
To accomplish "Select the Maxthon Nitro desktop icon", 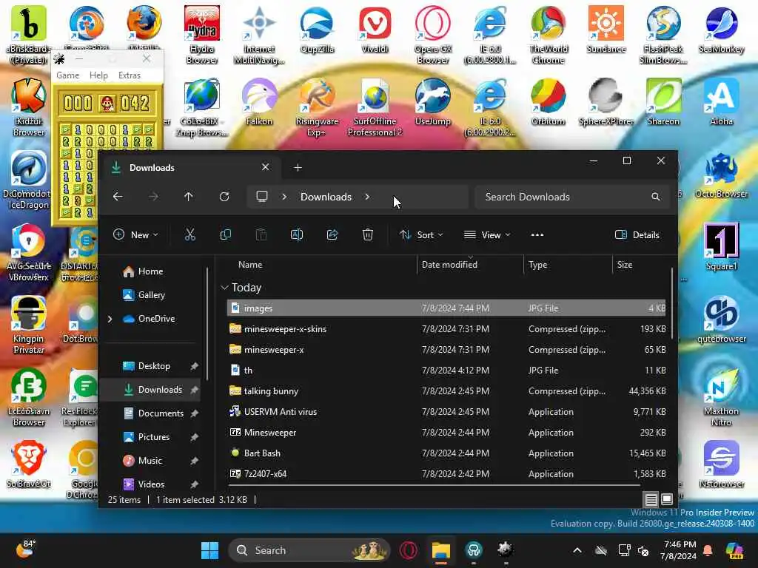I will pos(721,397).
